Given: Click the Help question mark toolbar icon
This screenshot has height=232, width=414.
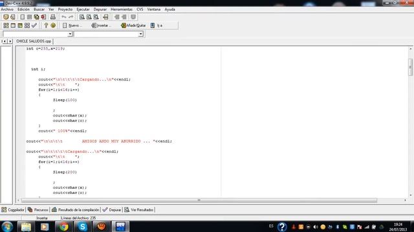Looking at the screenshot, I should [46, 25].
